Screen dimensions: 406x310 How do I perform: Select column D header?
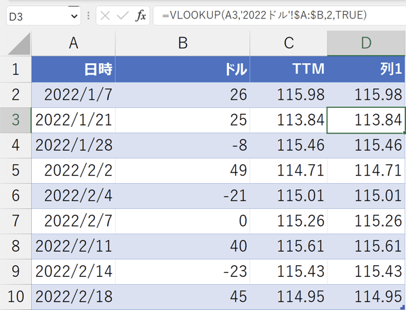click(x=366, y=43)
